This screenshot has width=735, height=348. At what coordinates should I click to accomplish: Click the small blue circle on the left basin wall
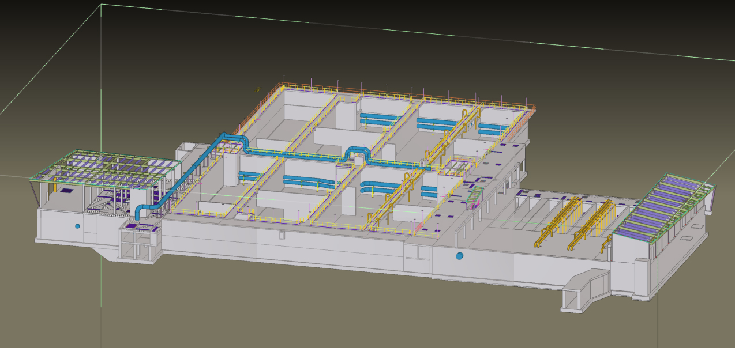[x=76, y=226]
